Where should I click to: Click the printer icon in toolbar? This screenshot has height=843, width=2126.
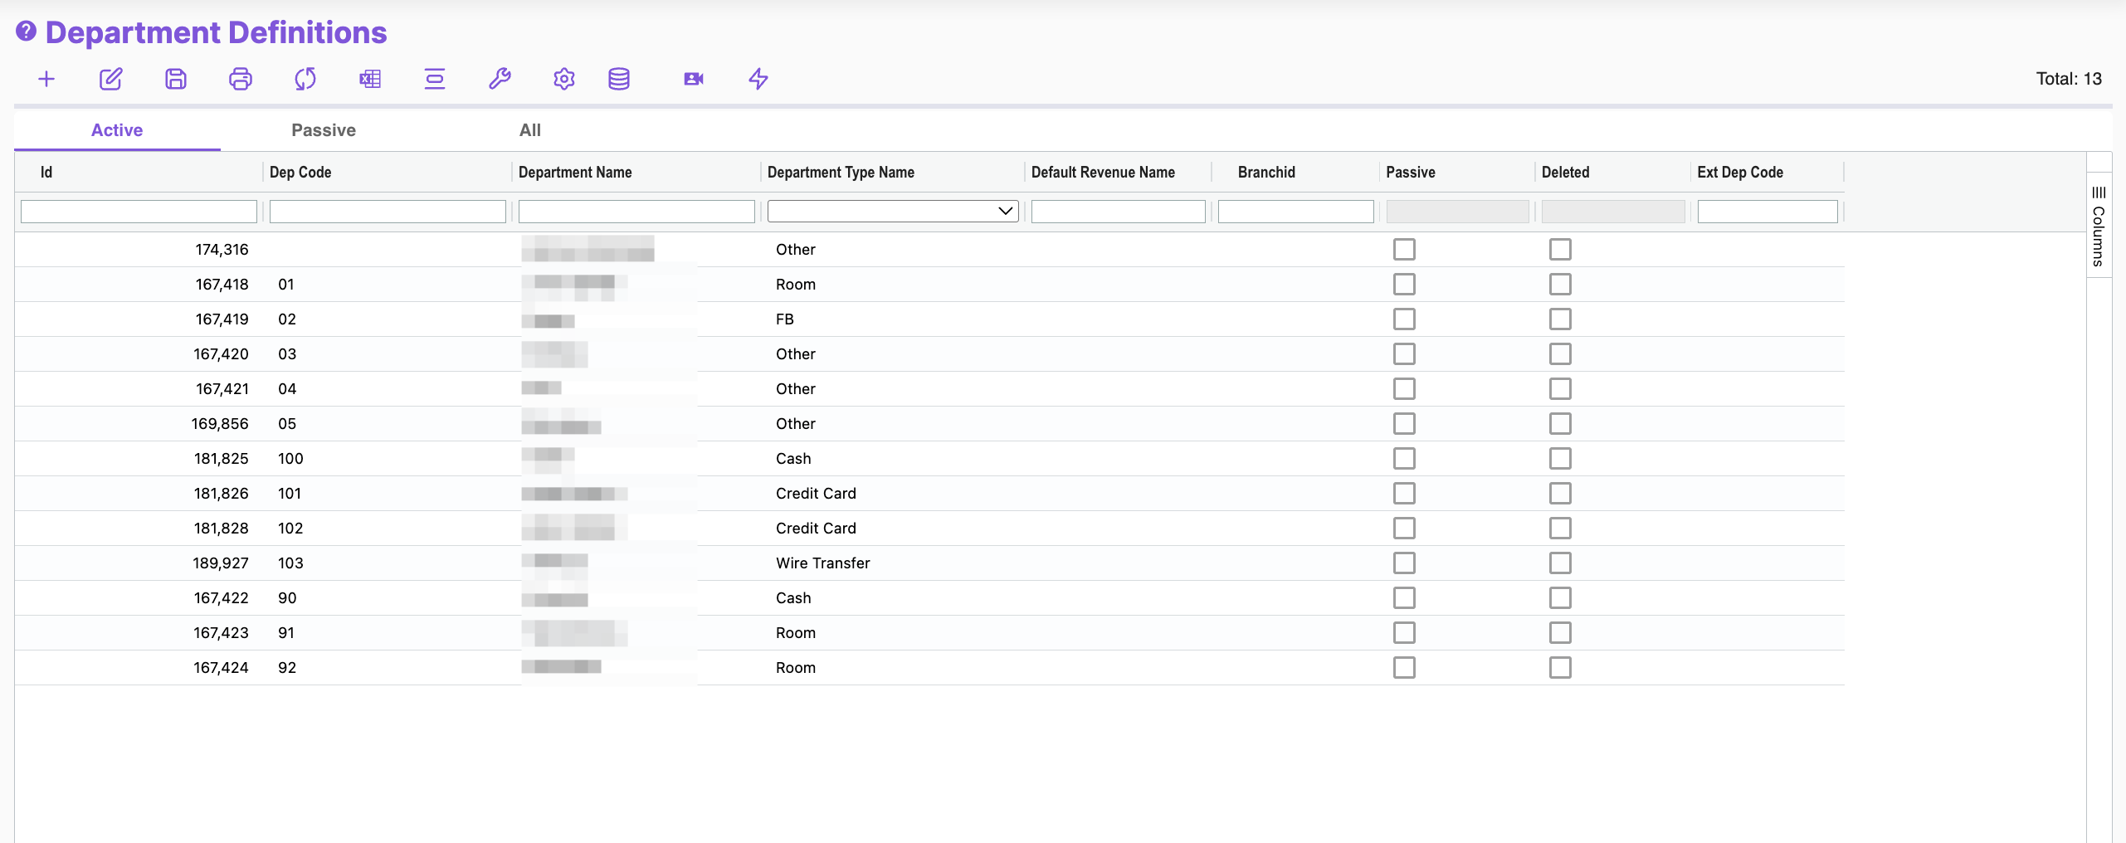[x=241, y=79]
